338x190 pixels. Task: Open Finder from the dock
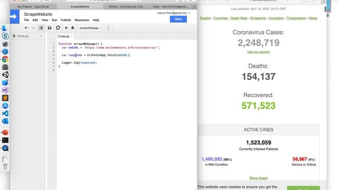click(5, 28)
